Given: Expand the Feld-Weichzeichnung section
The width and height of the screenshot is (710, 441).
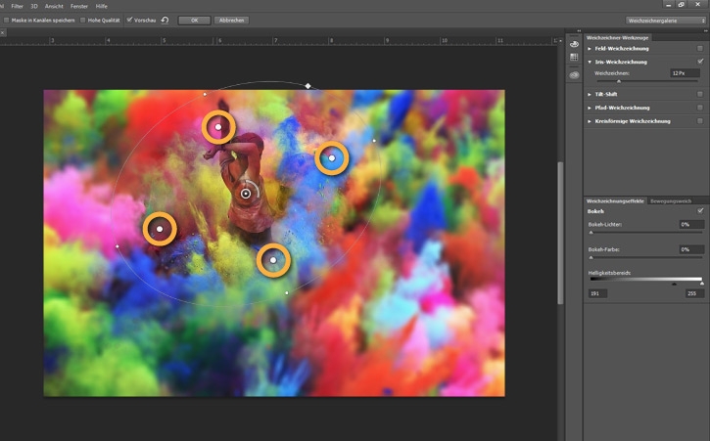Looking at the screenshot, I should [x=590, y=48].
